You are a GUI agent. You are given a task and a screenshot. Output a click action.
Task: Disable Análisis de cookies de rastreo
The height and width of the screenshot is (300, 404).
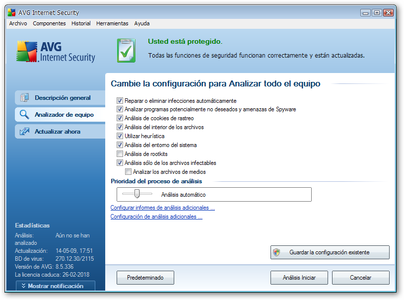pos(120,118)
